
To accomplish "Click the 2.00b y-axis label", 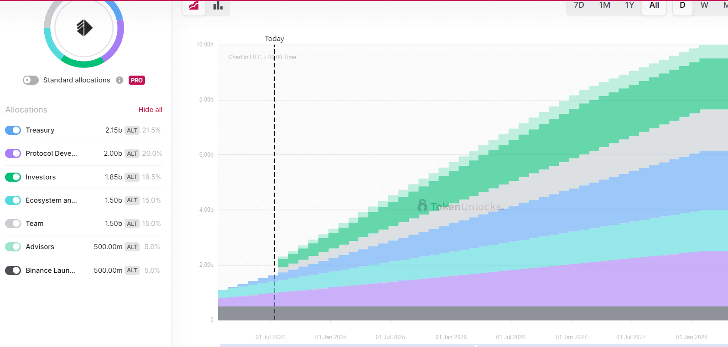I will click(206, 265).
